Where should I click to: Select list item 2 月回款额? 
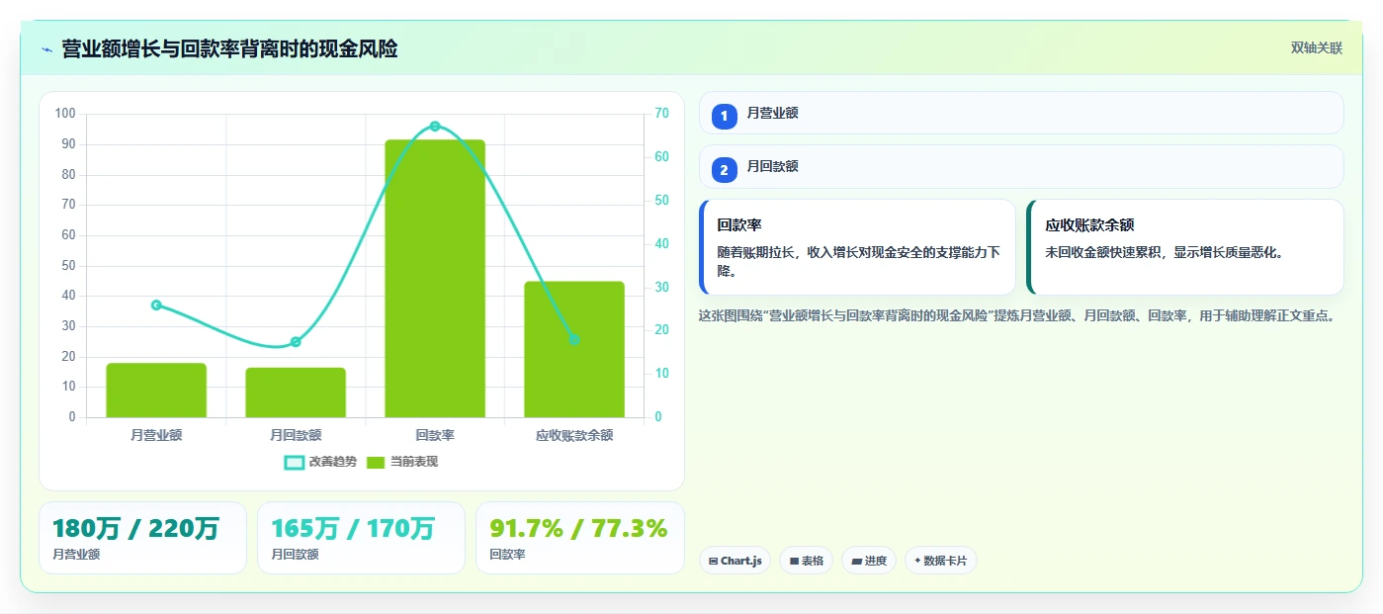(1021, 166)
